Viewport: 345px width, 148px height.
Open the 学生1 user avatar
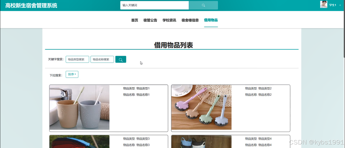pos(324,5)
